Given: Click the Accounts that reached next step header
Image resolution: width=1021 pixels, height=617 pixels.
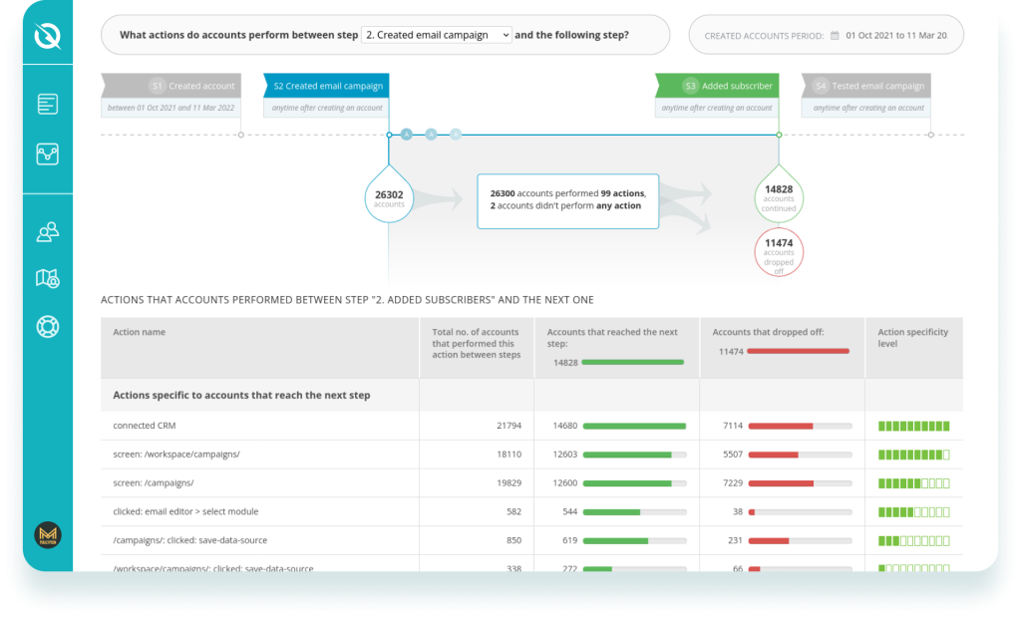Looking at the screenshot, I should click(616, 348).
